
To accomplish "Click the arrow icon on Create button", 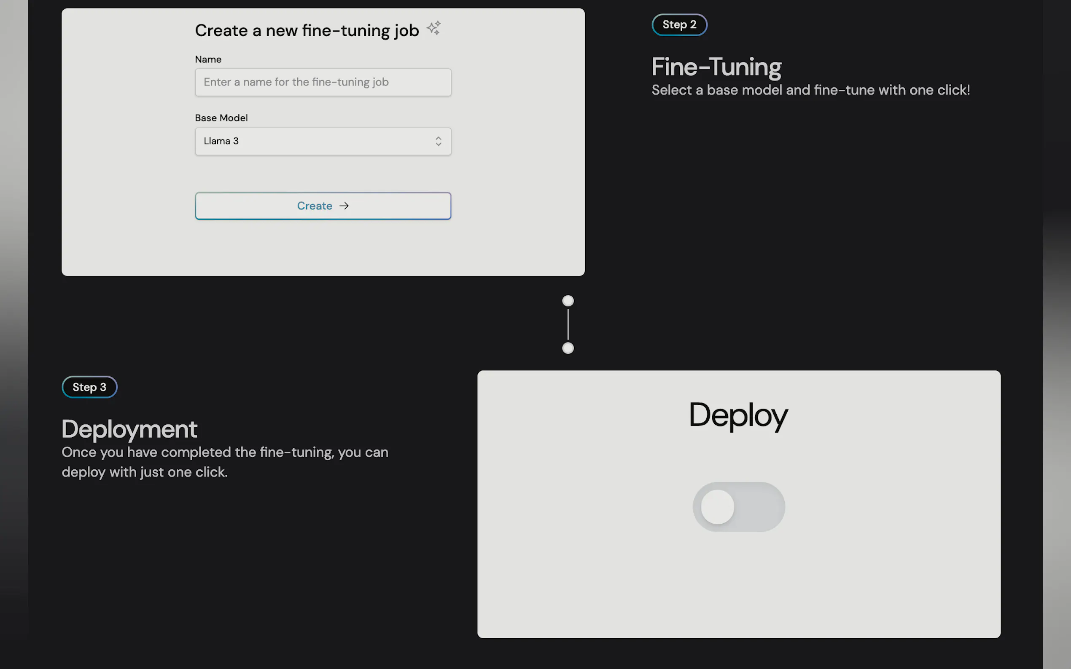I will coord(344,206).
